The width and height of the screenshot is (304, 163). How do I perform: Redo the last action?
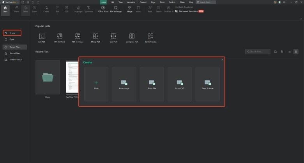coord(38,2)
